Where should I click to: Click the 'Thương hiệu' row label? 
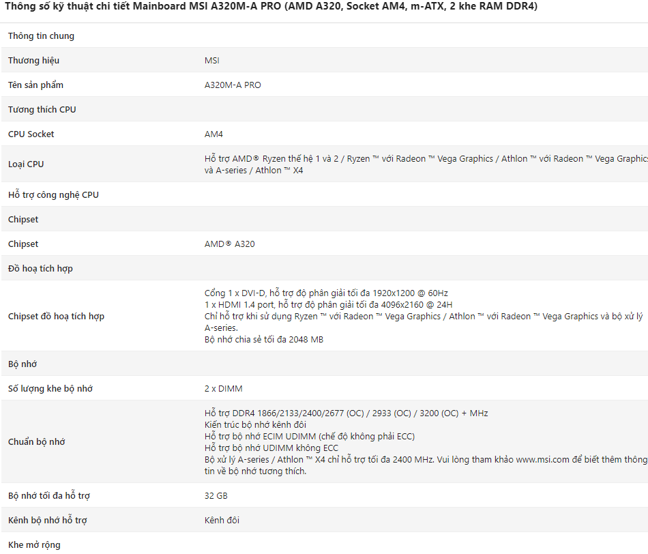click(33, 60)
